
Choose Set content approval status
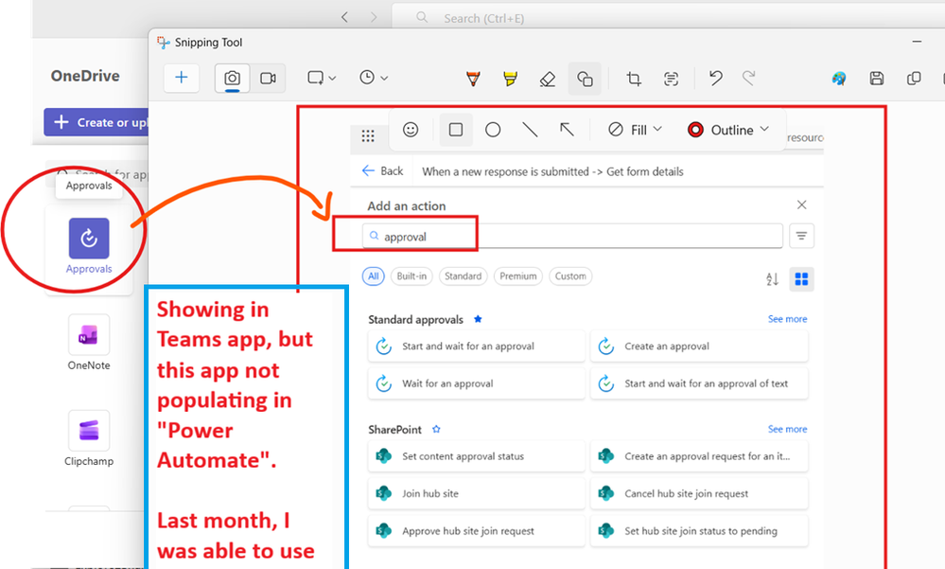(476, 456)
